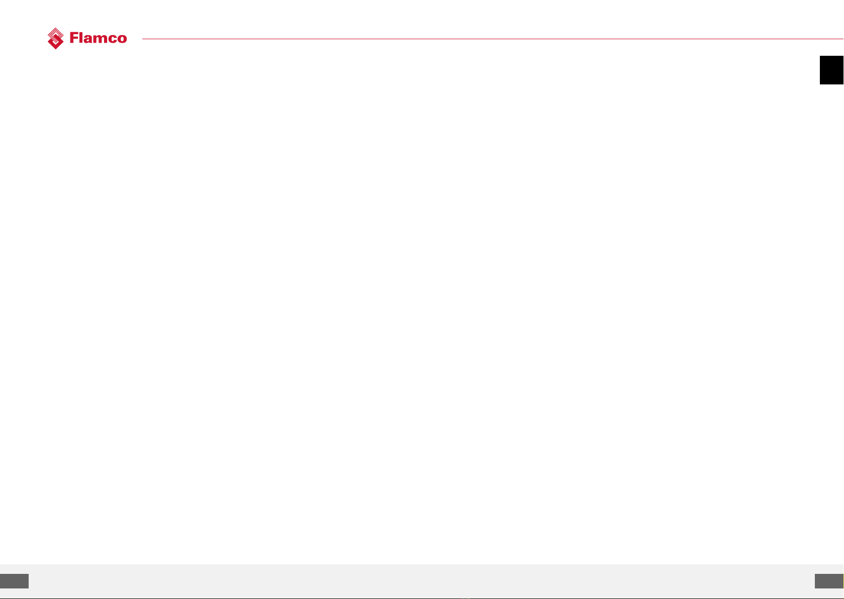The height and width of the screenshot is (599, 844).
Task: Click the white area below the black tab
Action: pyautogui.click(x=831, y=322)
